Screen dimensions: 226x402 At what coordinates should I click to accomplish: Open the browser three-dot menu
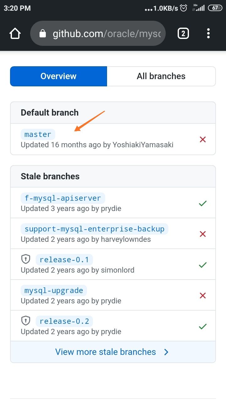[208, 33]
